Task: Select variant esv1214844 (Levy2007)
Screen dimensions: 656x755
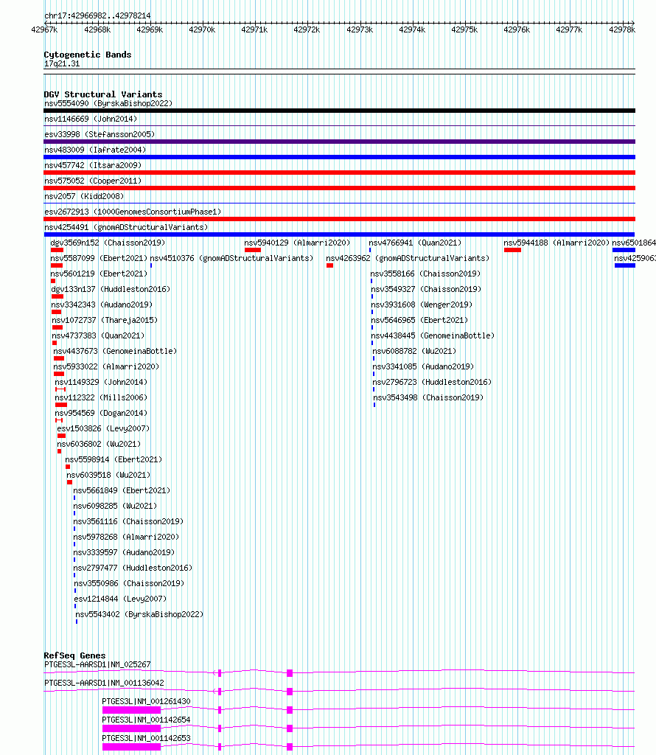Action: 120,599
